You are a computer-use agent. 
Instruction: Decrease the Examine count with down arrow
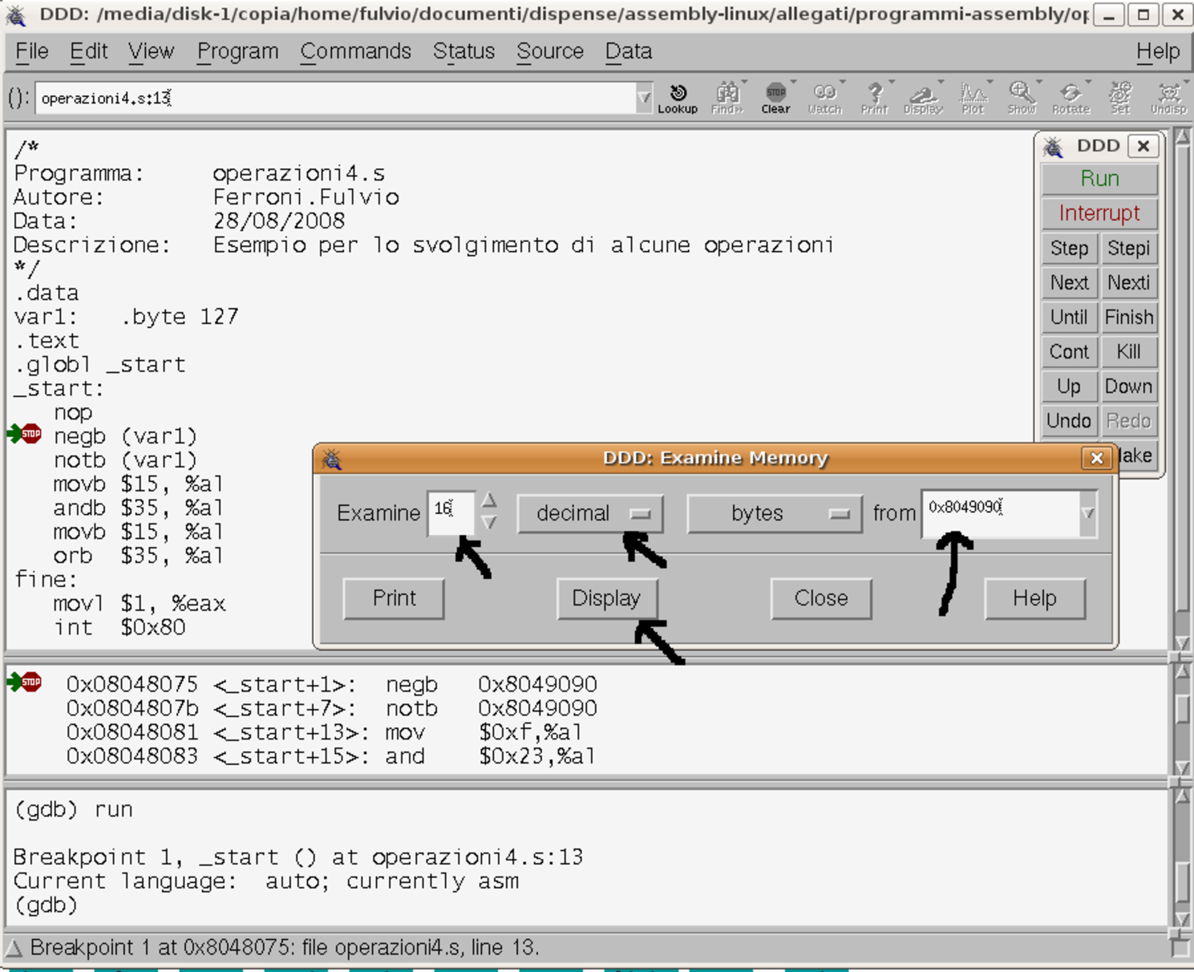click(x=489, y=523)
